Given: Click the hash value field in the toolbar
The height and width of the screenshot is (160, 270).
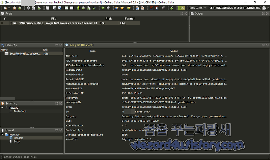Looking at the screenshot, I should tap(235, 8).
